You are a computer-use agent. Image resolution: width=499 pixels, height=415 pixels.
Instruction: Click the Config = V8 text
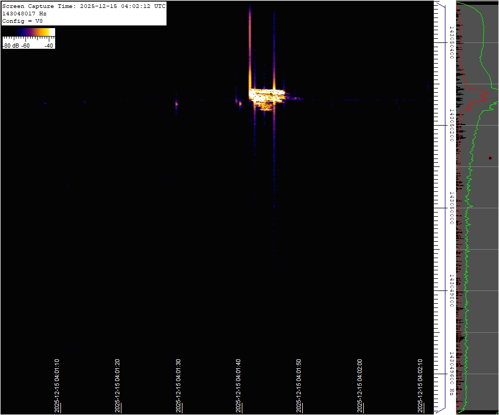(x=23, y=21)
